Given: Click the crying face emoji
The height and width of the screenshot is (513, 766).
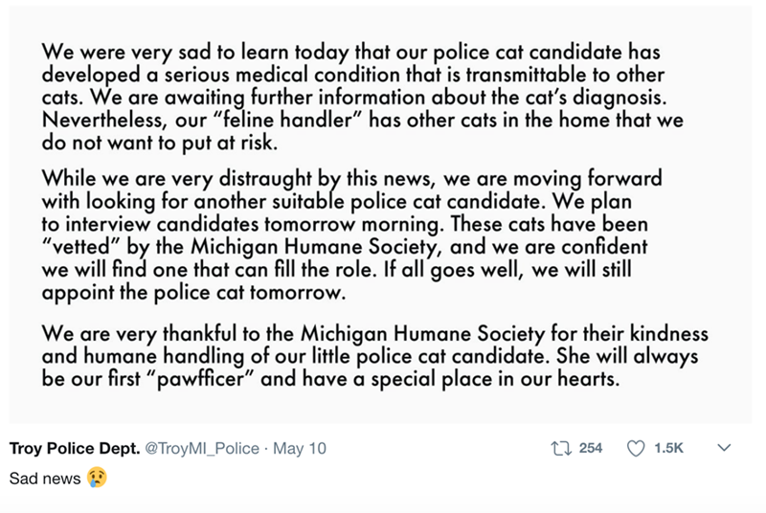Looking at the screenshot, I should point(98,478).
